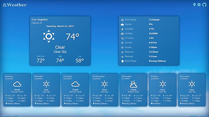The image size is (209, 117).
Task: Click the Monday forecast card heading
Action: pos(39,76)
